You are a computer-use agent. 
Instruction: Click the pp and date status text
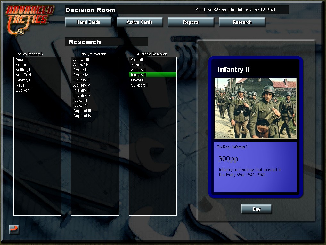235,10
